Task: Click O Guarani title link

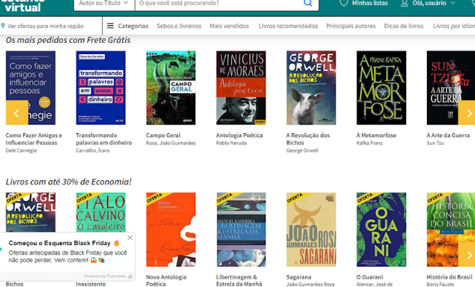Action: pos(369,277)
